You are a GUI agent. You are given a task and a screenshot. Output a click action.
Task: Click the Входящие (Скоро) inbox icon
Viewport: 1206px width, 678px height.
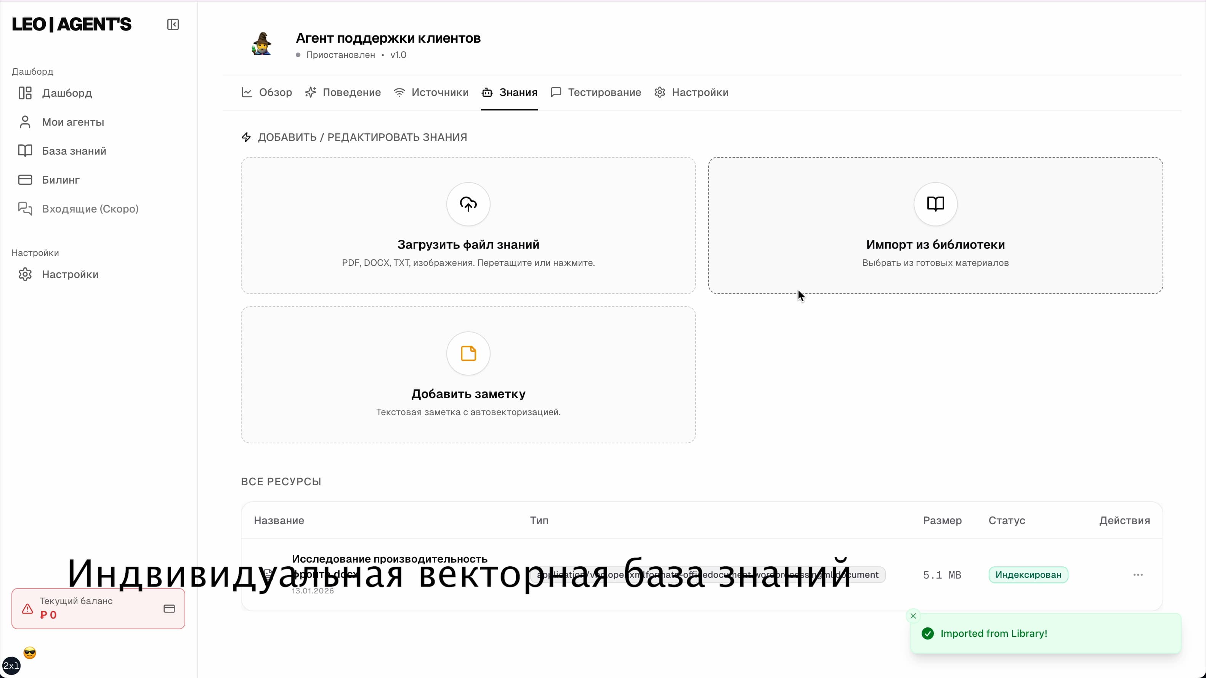(x=25, y=209)
